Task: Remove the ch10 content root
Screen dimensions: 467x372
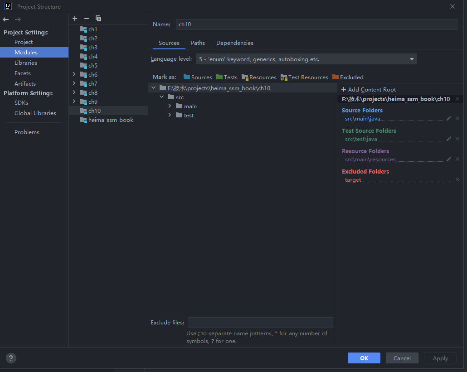Action: click(457, 99)
